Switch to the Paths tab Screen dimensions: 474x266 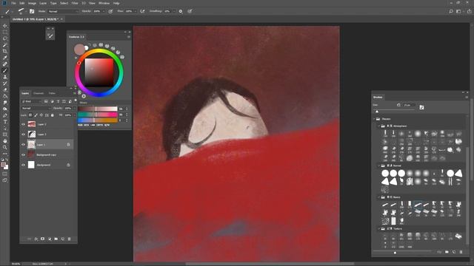tap(52, 93)
